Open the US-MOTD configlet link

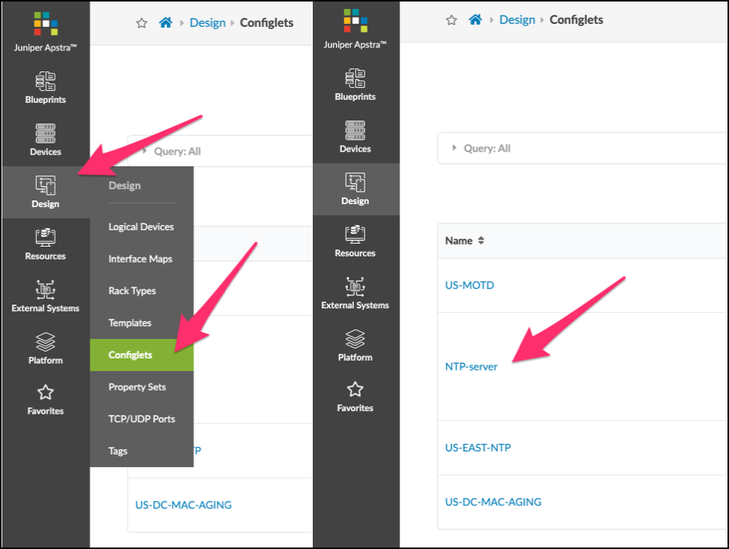point(469,285)
